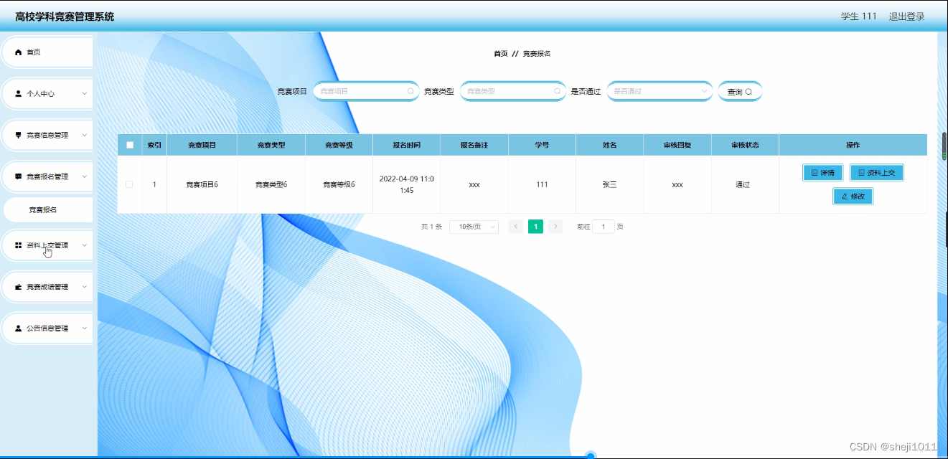Click the 资料上交 button
948x459 pixels.
click(x=876, y=172)
